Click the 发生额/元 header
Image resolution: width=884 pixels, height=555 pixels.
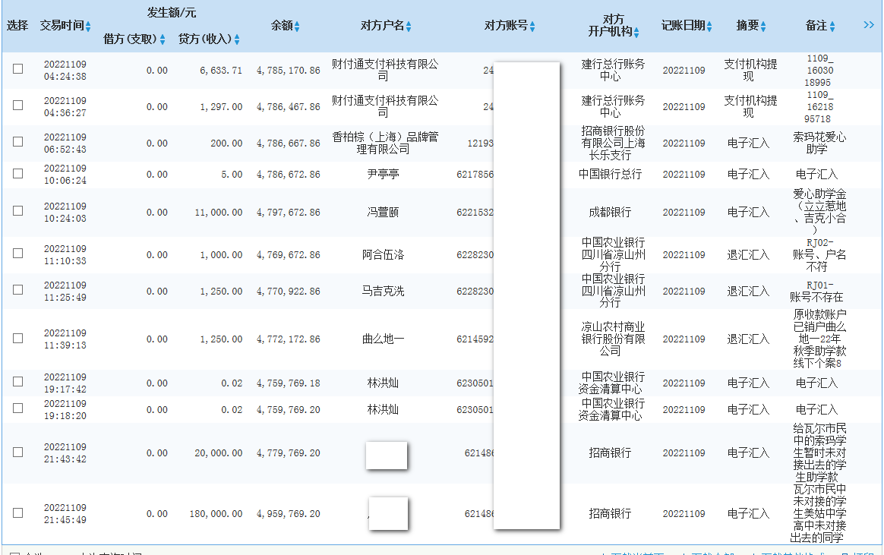tap(172, 12)
